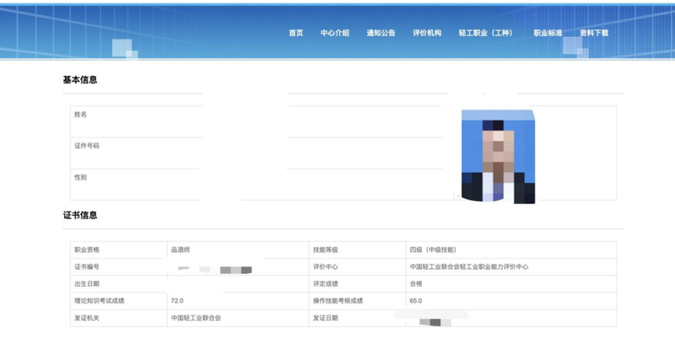Select the 四级（中级技能） value
The image size is (675, 345).
pos(433,250)
